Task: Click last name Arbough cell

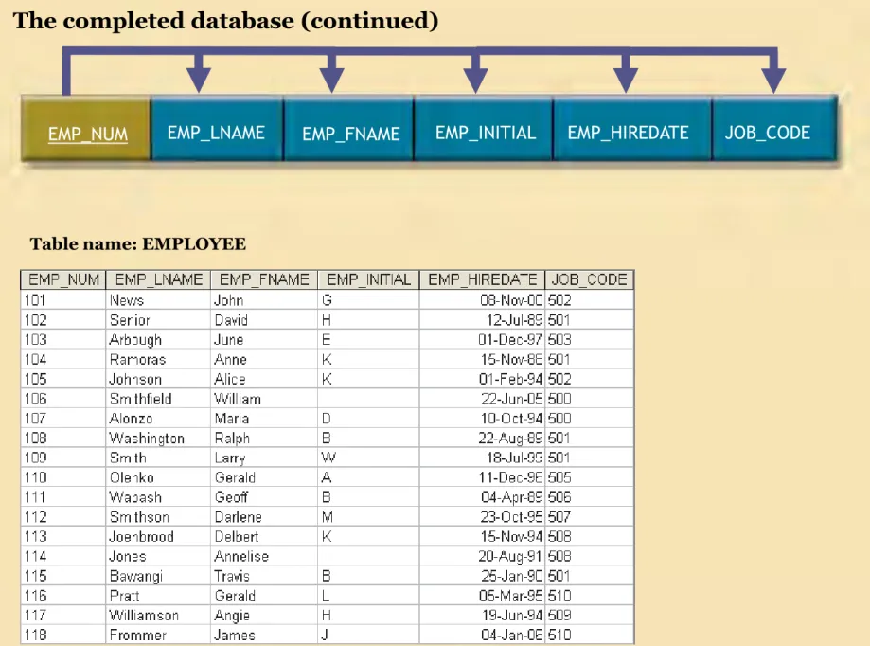Action: pos(158,340)
